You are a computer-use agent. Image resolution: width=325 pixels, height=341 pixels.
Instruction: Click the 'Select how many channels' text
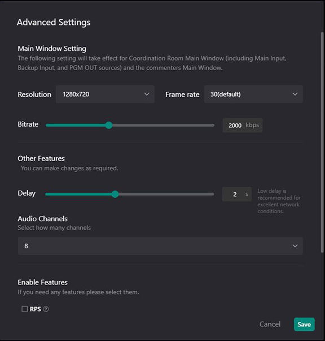[54, 228]
